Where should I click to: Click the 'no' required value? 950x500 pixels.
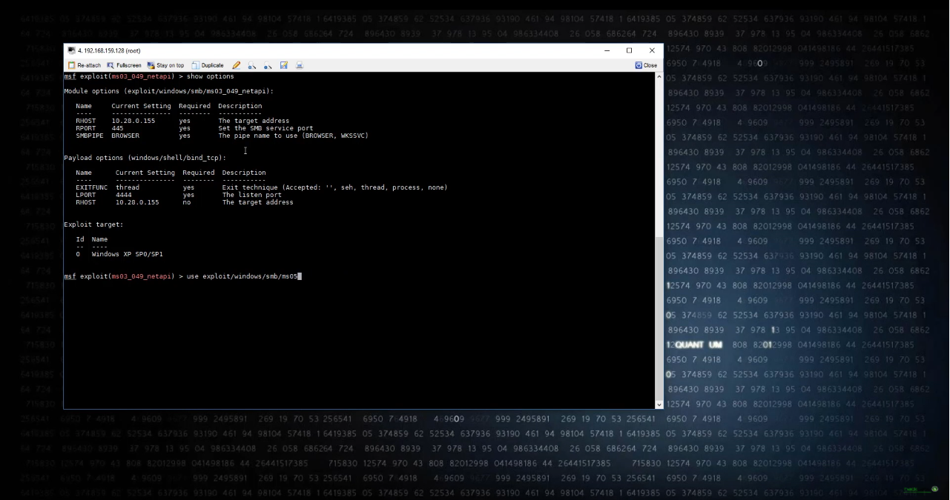pos(187,202)
